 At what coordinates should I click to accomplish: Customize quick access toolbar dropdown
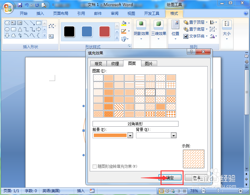click(x=53, y=5)
